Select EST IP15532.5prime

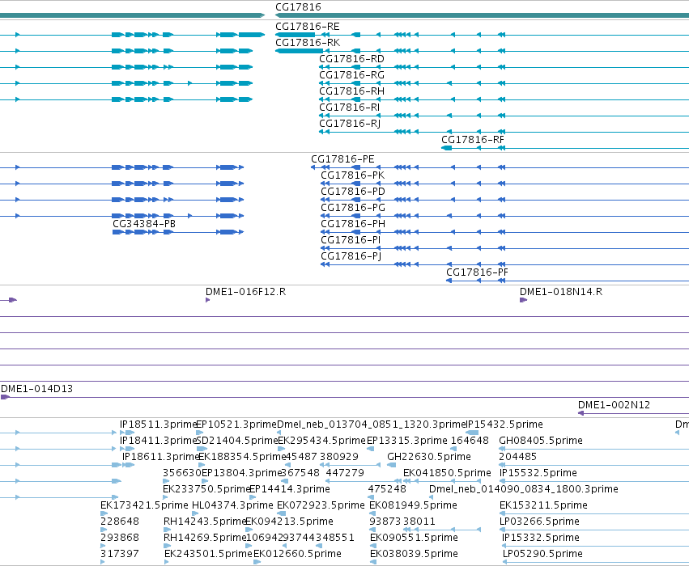538,473
